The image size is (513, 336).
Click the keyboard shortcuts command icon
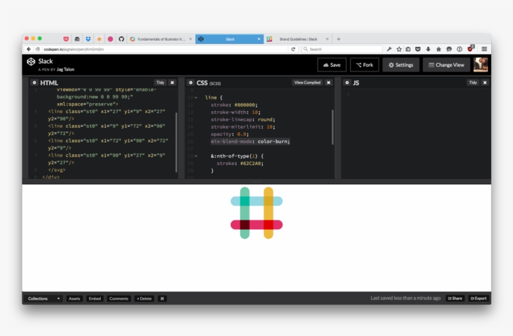(x=162, y=299)
